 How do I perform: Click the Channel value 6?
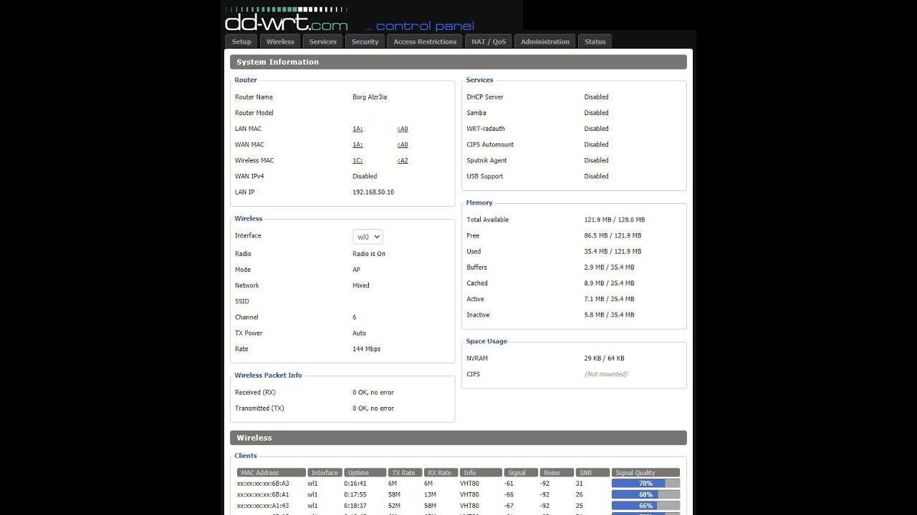pos(354,318)
